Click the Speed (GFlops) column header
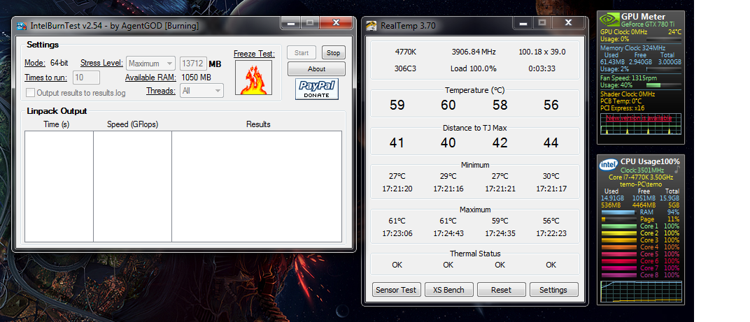The width and height of the screenshot is (750, 322). (132, 124)
